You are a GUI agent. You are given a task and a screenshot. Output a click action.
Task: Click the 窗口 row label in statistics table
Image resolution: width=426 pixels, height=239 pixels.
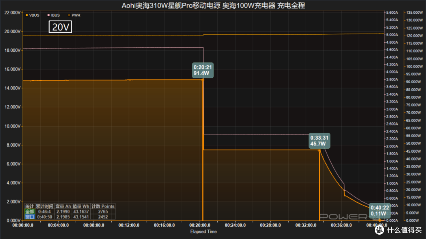(30, 217)
